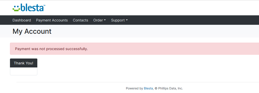Go to Payment Accounts

tap(52, 20)
